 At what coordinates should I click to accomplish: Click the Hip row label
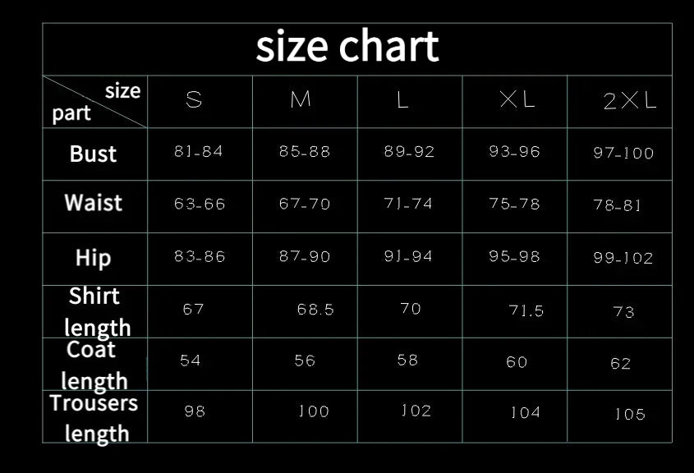coord(93,258)
